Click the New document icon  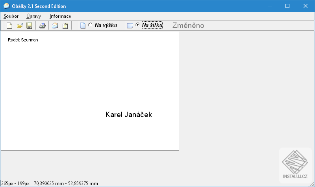click(9, 26)
